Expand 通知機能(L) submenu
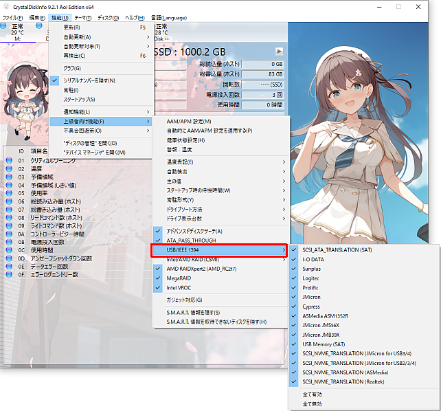 pos(101,111)
